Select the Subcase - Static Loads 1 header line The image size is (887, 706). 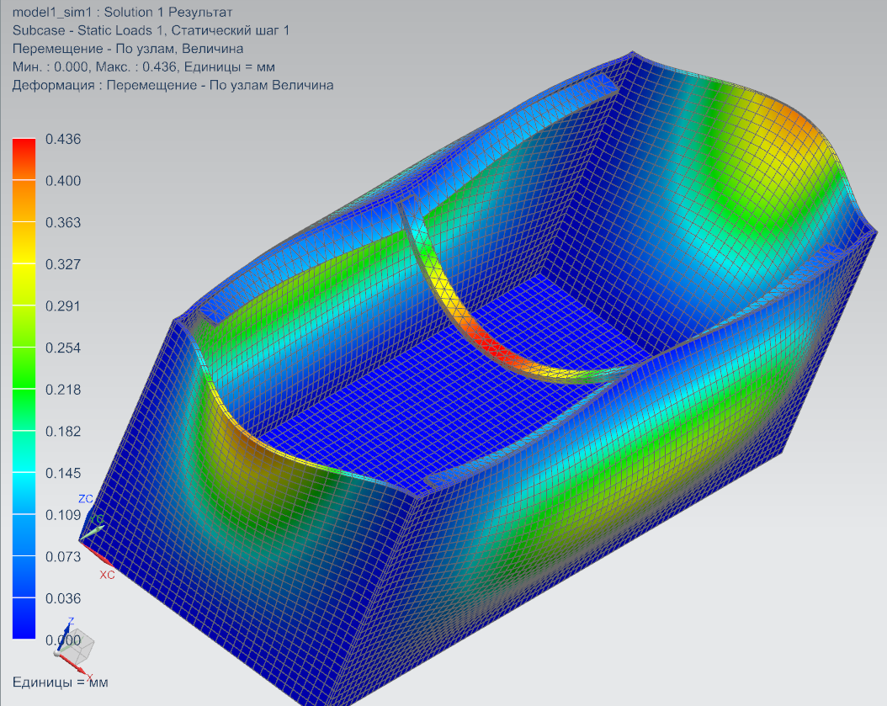151,30
